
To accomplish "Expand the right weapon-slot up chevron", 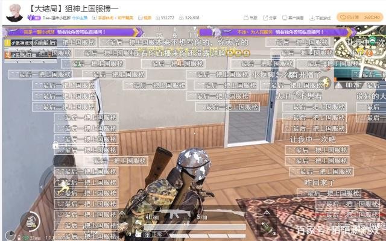I will (x=267, y=212).
